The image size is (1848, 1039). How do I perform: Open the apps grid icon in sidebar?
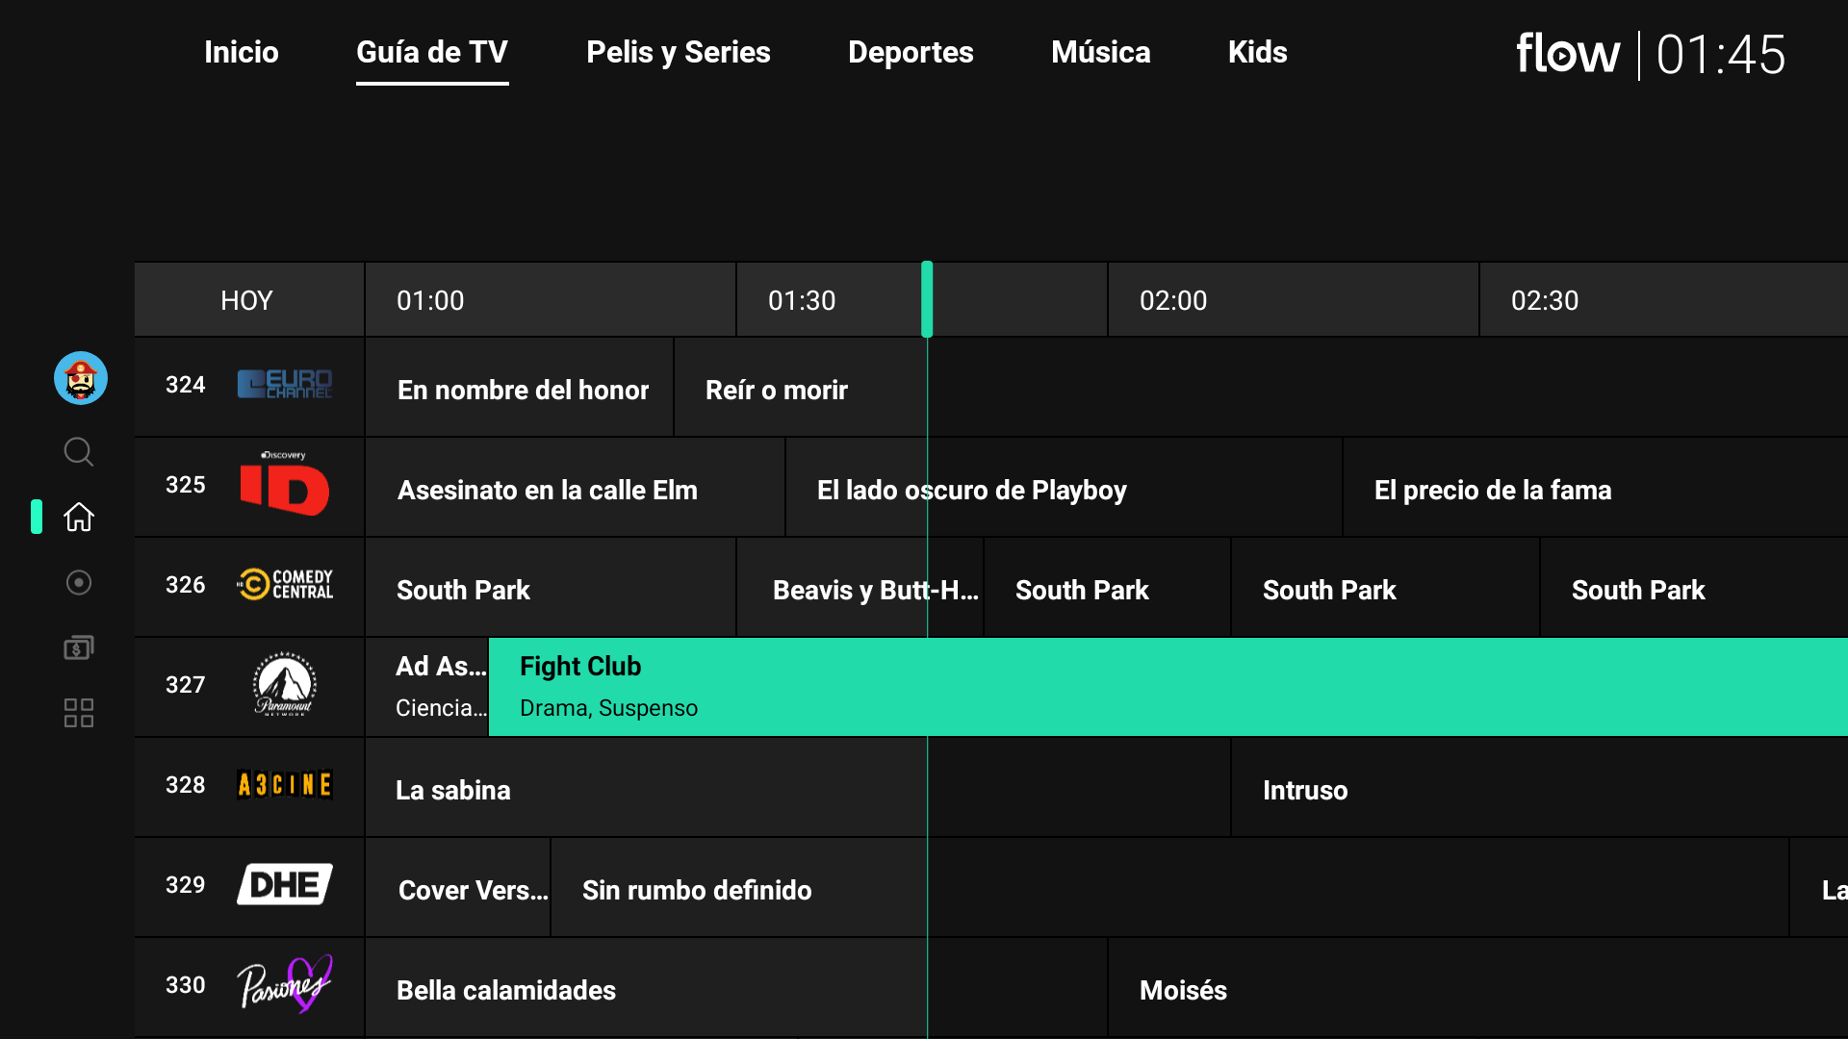click(79, 713)
